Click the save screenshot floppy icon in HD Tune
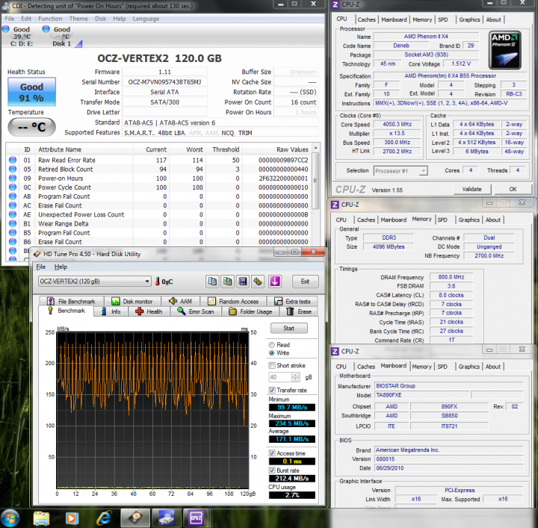This screenshot has width=538, height=528. (242, 282)
